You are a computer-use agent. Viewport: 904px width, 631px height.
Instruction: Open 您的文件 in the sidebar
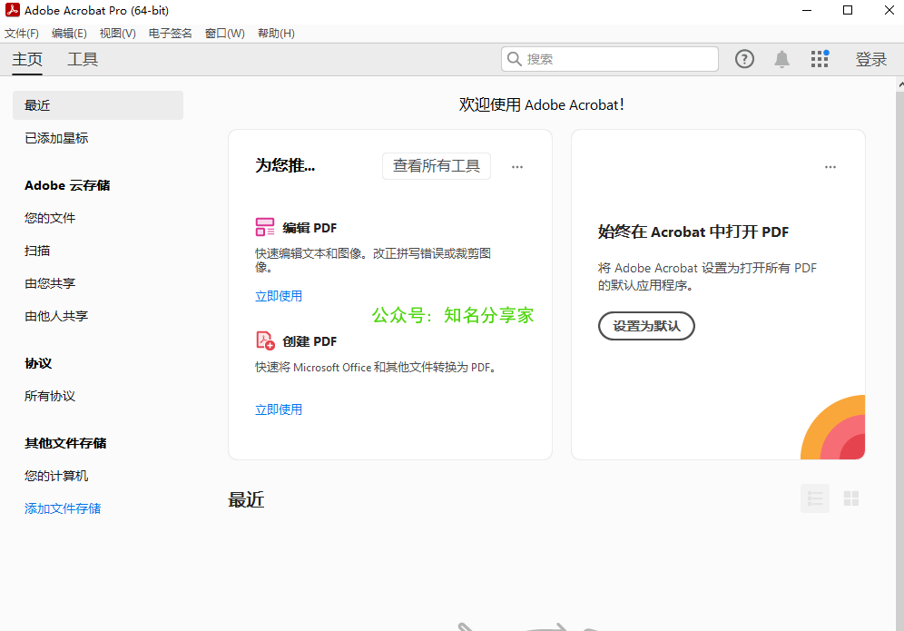(50, 218)
